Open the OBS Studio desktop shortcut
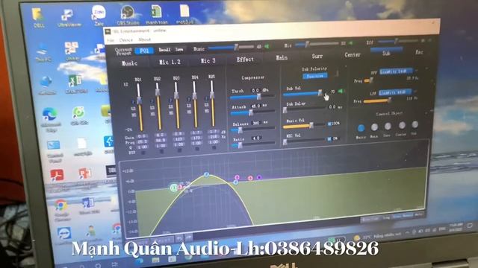This screenshot has height=268, width=478. click(x=128, y=15)
